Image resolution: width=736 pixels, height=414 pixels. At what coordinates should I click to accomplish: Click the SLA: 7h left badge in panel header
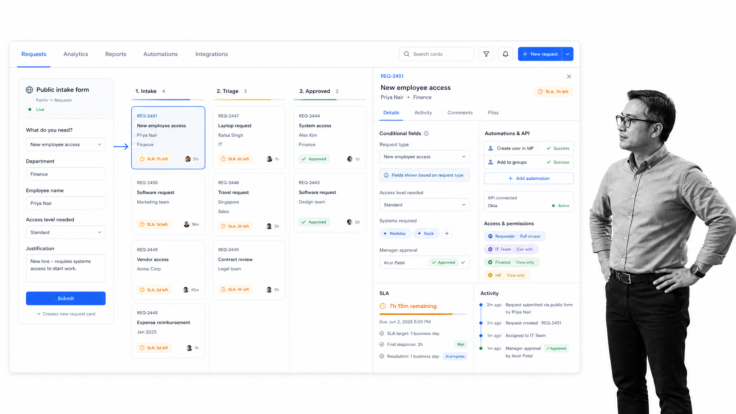coord(553,92)
